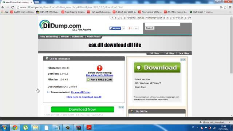This screenshot has height=131, width=233.
Task: Open the '2014 New huawei G...' bookmark
Action: 175,12
